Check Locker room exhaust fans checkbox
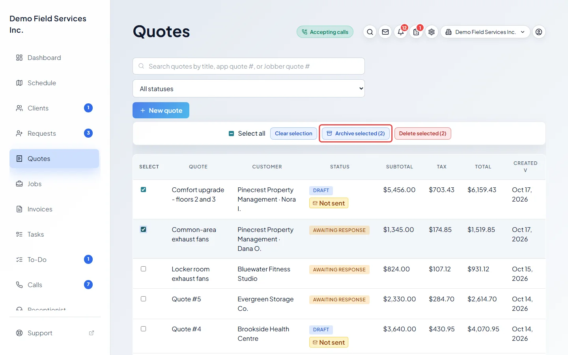Screen dimensions: 568x355 [x=144, y=269]
